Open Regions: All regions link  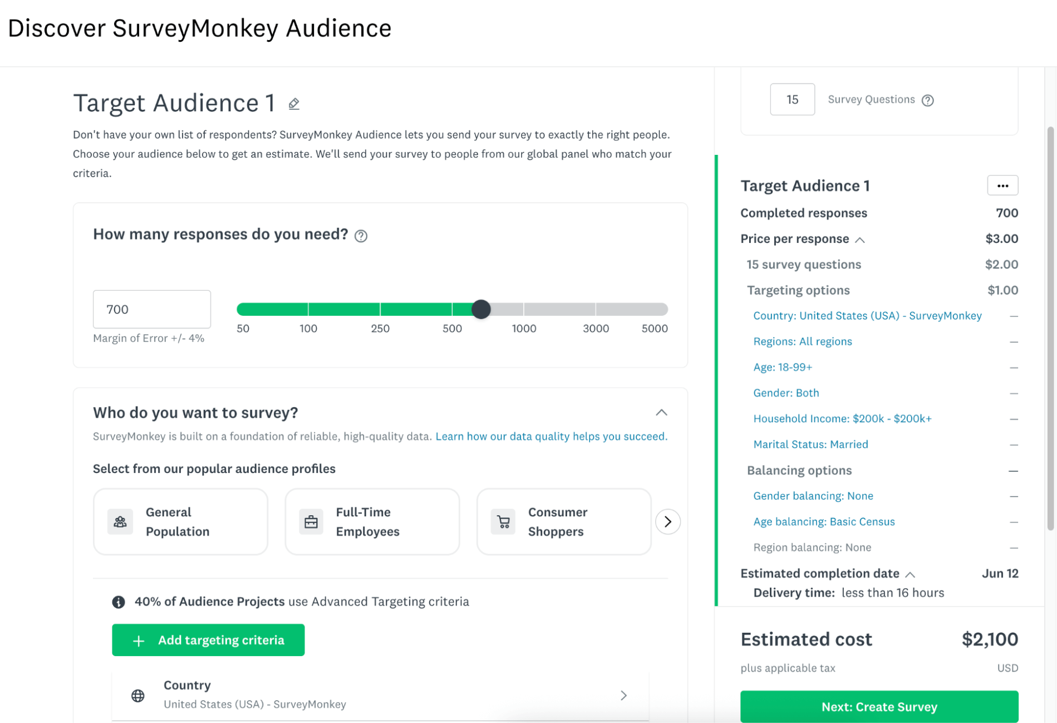802,341
